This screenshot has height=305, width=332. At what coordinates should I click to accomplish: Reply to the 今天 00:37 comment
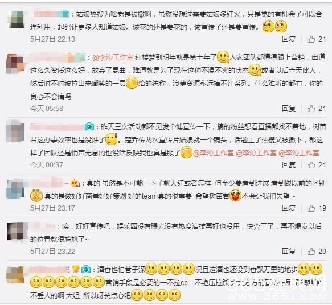coord(289,165)
